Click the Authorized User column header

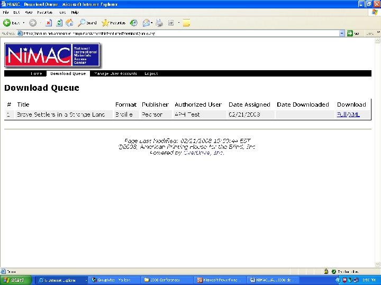click(x=198, y=104)
